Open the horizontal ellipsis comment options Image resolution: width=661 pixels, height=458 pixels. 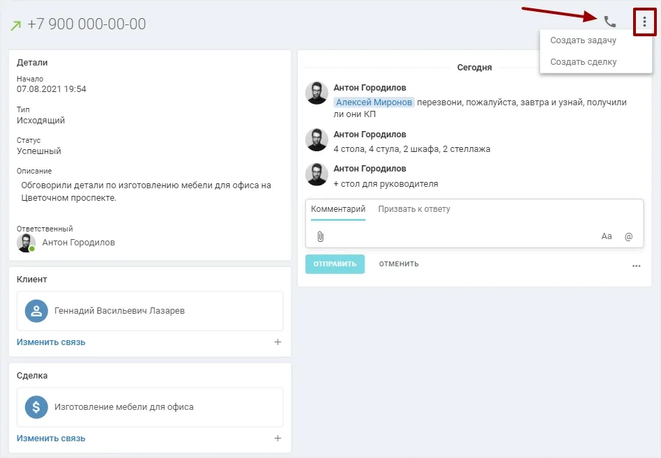click(636, 266)
